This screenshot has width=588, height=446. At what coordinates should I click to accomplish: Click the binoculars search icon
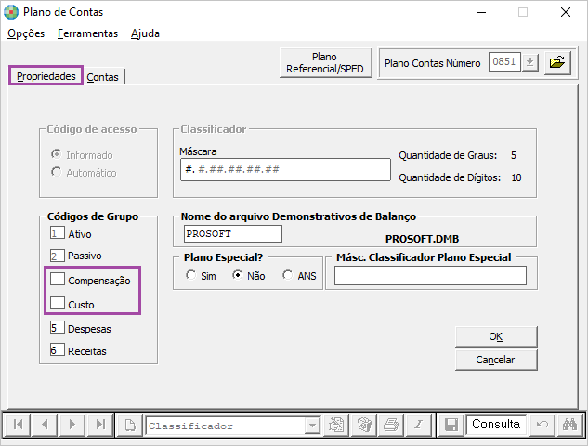569,425
